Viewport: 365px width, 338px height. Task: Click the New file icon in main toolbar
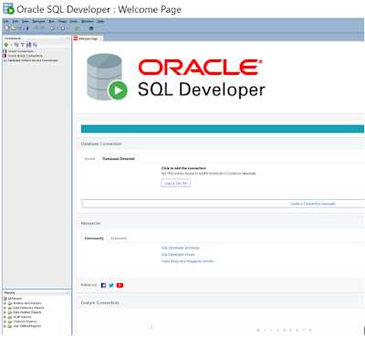7,28
